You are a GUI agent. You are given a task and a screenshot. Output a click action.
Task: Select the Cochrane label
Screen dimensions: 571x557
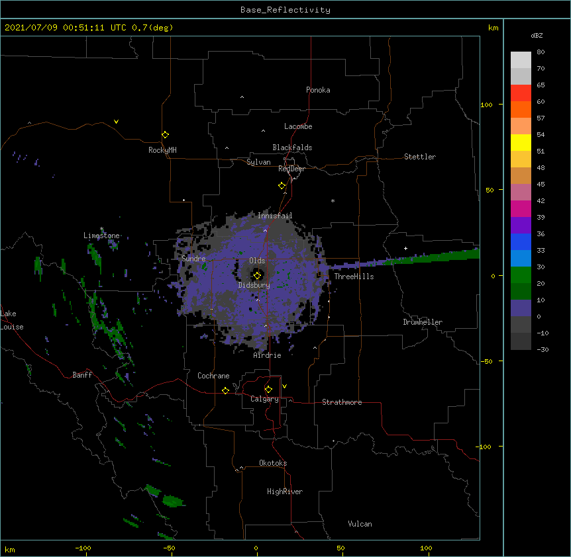click(x=213, y=376)
